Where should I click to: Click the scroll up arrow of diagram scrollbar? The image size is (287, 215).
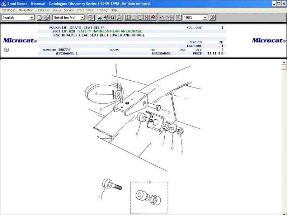284,62
